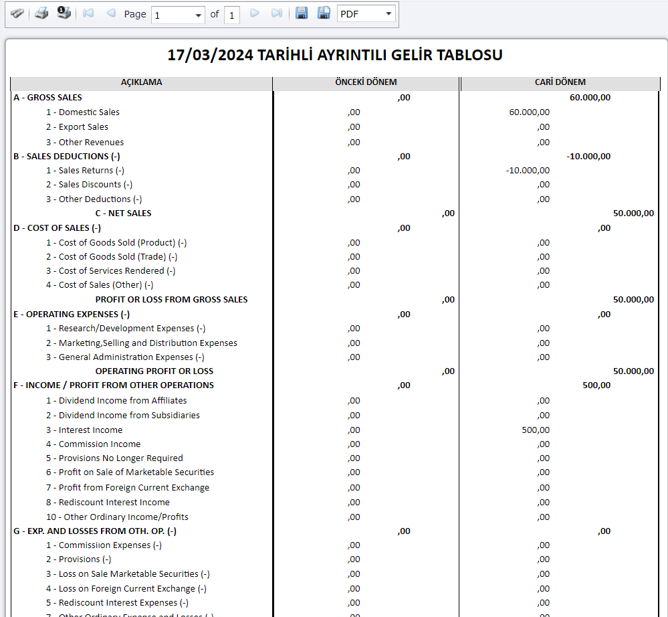Click the search binoculars icon in toolbar
Viewport: 668px width, 617px height.
point(17,13)
